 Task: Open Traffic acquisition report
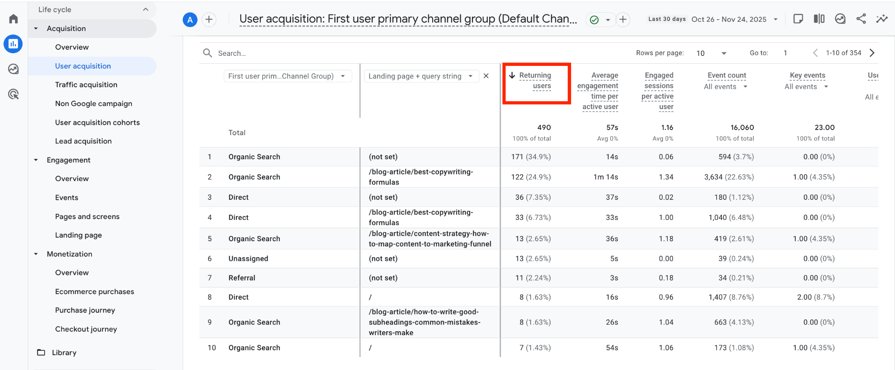tap(86, 85)
